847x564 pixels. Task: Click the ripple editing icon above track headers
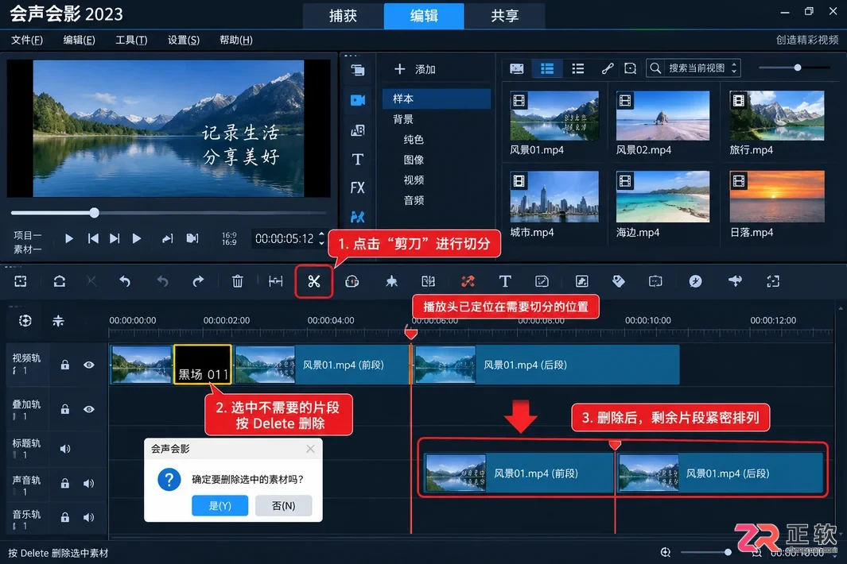58,321
